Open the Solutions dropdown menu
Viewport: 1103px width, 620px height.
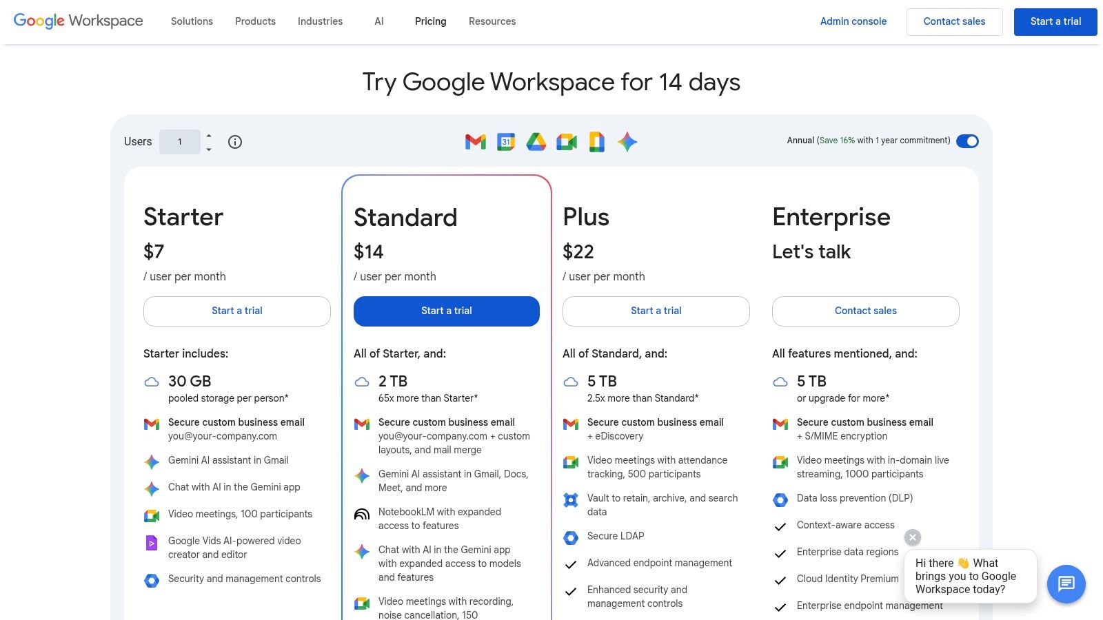pos(191,21)
